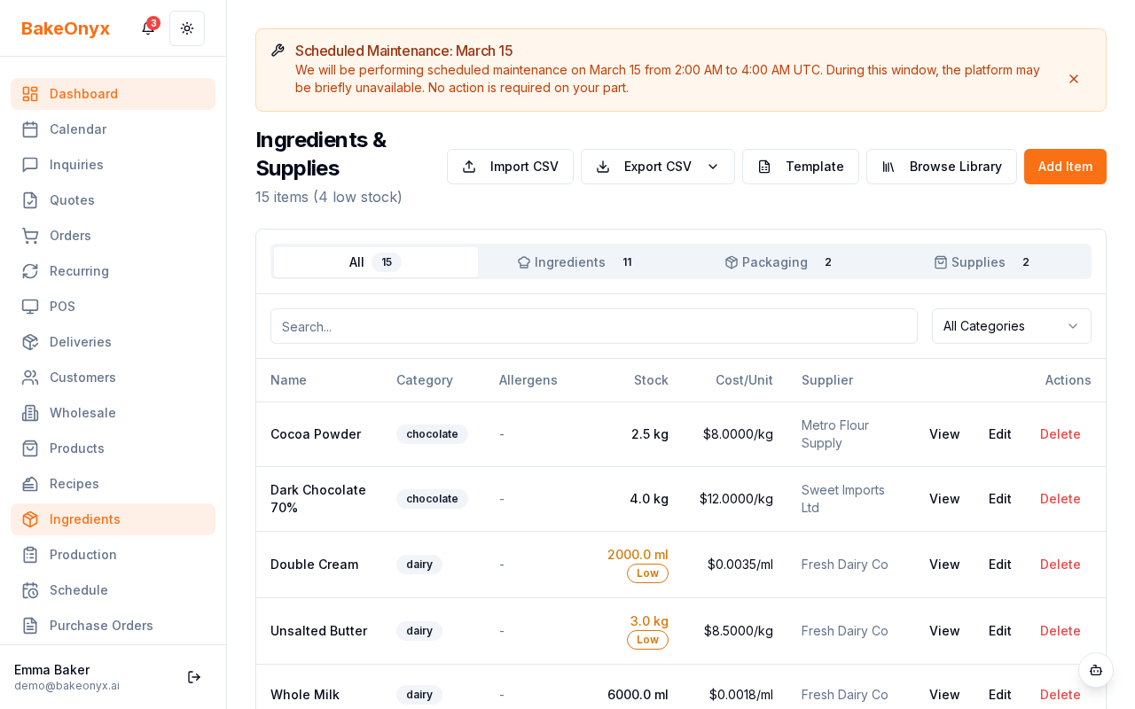Dismiss the Scheduled Maintenance banner
The image size is (1135, 709).
pyautogui.click(x=1074, y=79)
